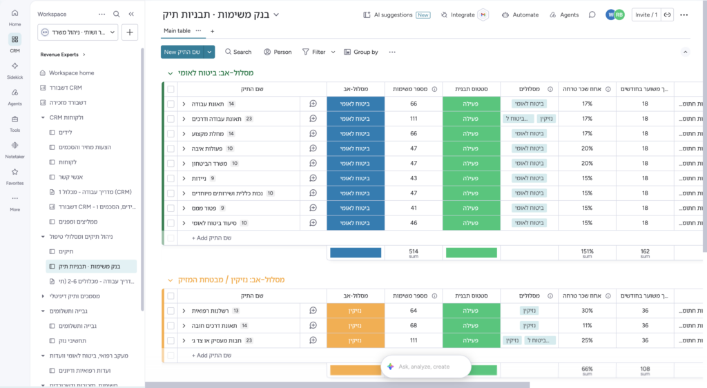
Task: Open board options three-dot menu at top right
Action: click(684, 14)
